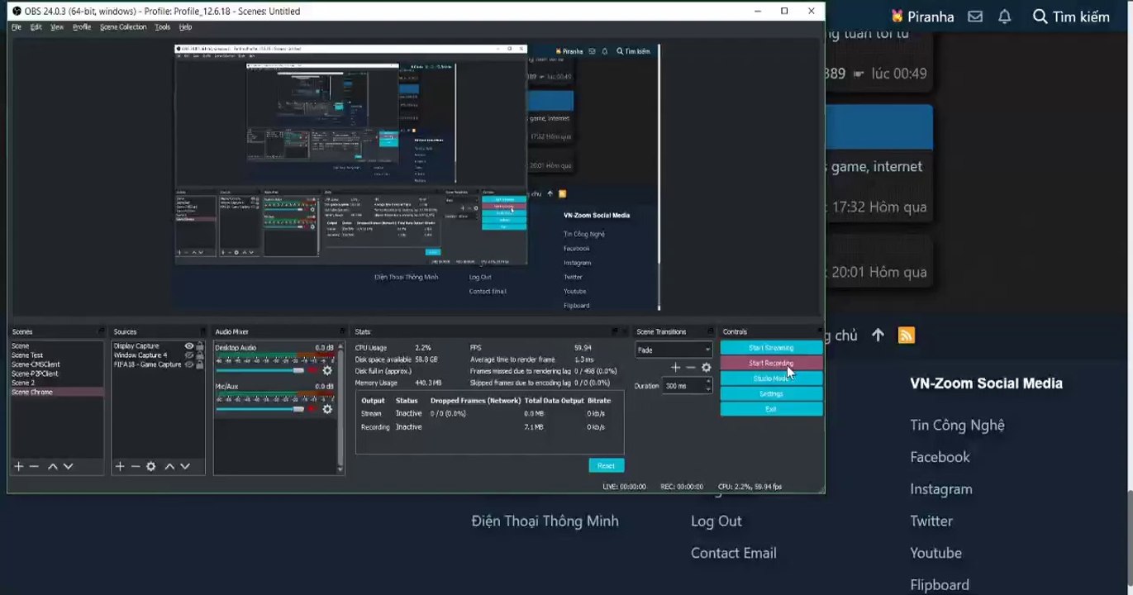Remove the scene transition with the minus icon
1133x595 pixels.
point(691,368)
